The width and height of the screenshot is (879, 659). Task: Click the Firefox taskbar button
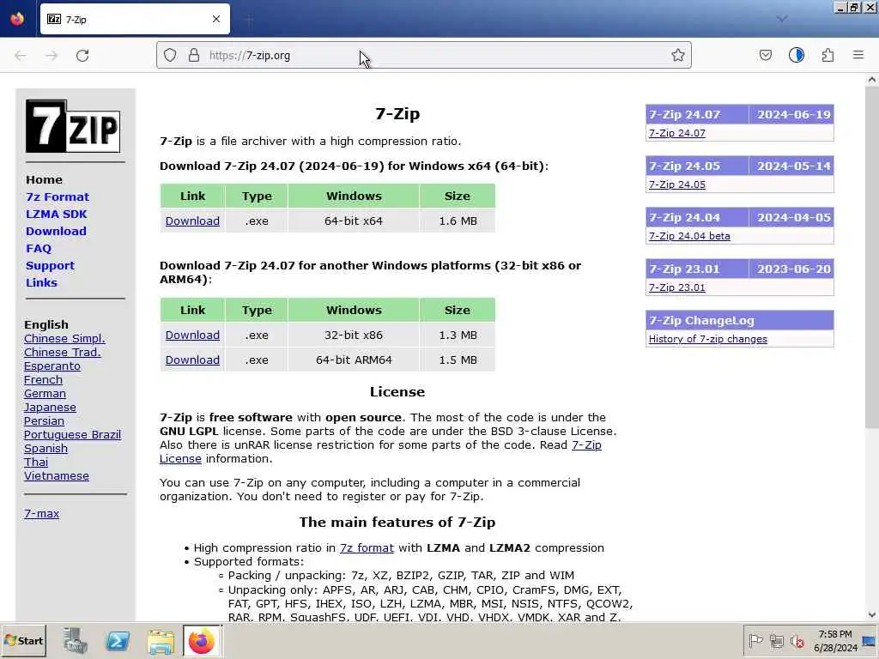202,640
